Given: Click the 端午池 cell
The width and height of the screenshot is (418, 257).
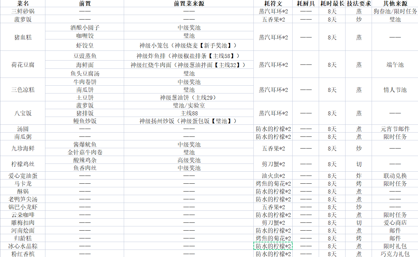Looking at the screenshot, I should tap(395, 64).
